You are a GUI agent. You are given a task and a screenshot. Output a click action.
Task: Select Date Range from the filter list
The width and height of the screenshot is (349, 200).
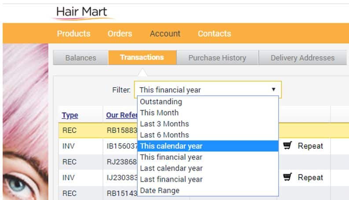coord(159,190)
